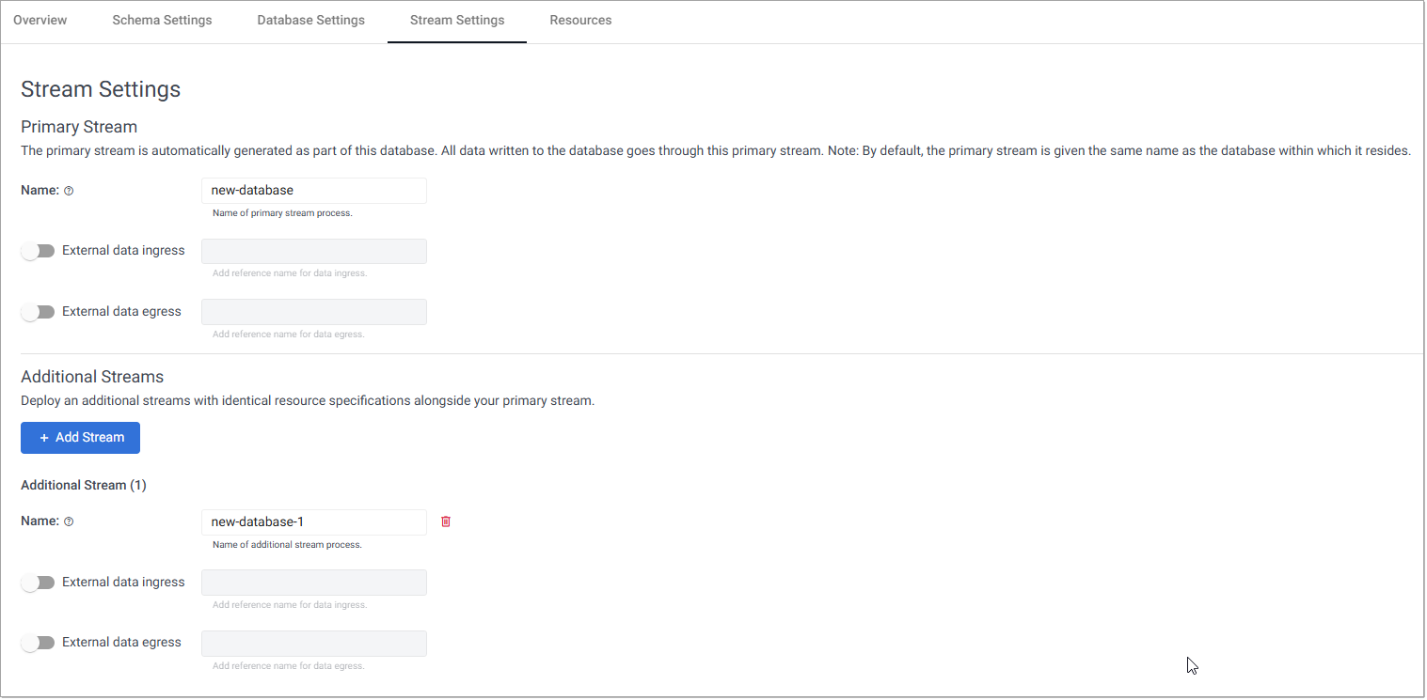Click the additional stream name field new-database-1

point(313,522)
